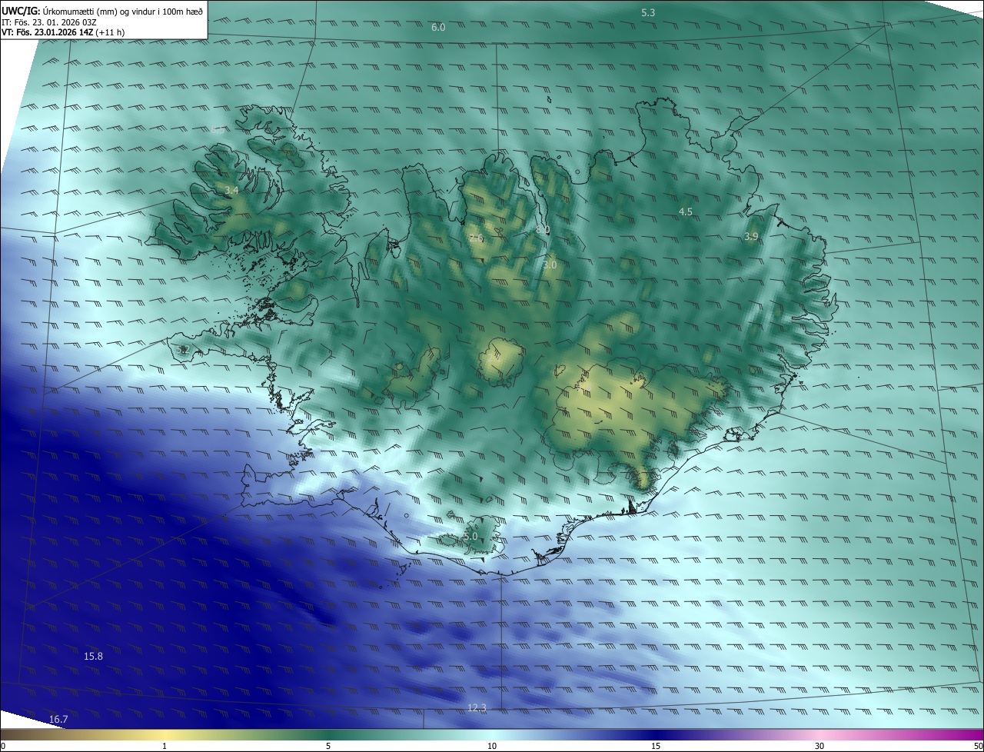The height and width of the screenshot is (752, 984).
Task: Click the 6.0 value label on the map
Action: [438, 27]
